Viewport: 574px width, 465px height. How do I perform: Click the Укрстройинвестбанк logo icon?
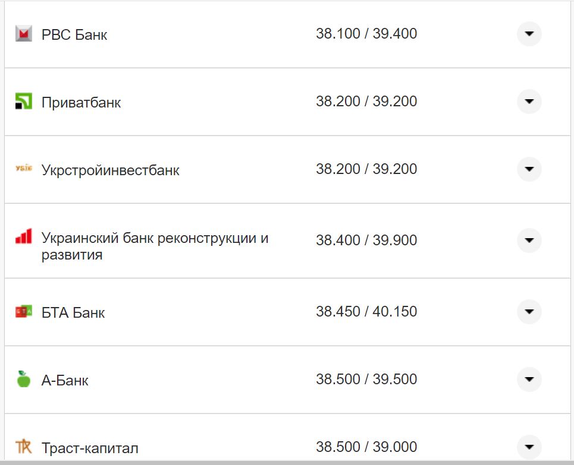(23, 169)
